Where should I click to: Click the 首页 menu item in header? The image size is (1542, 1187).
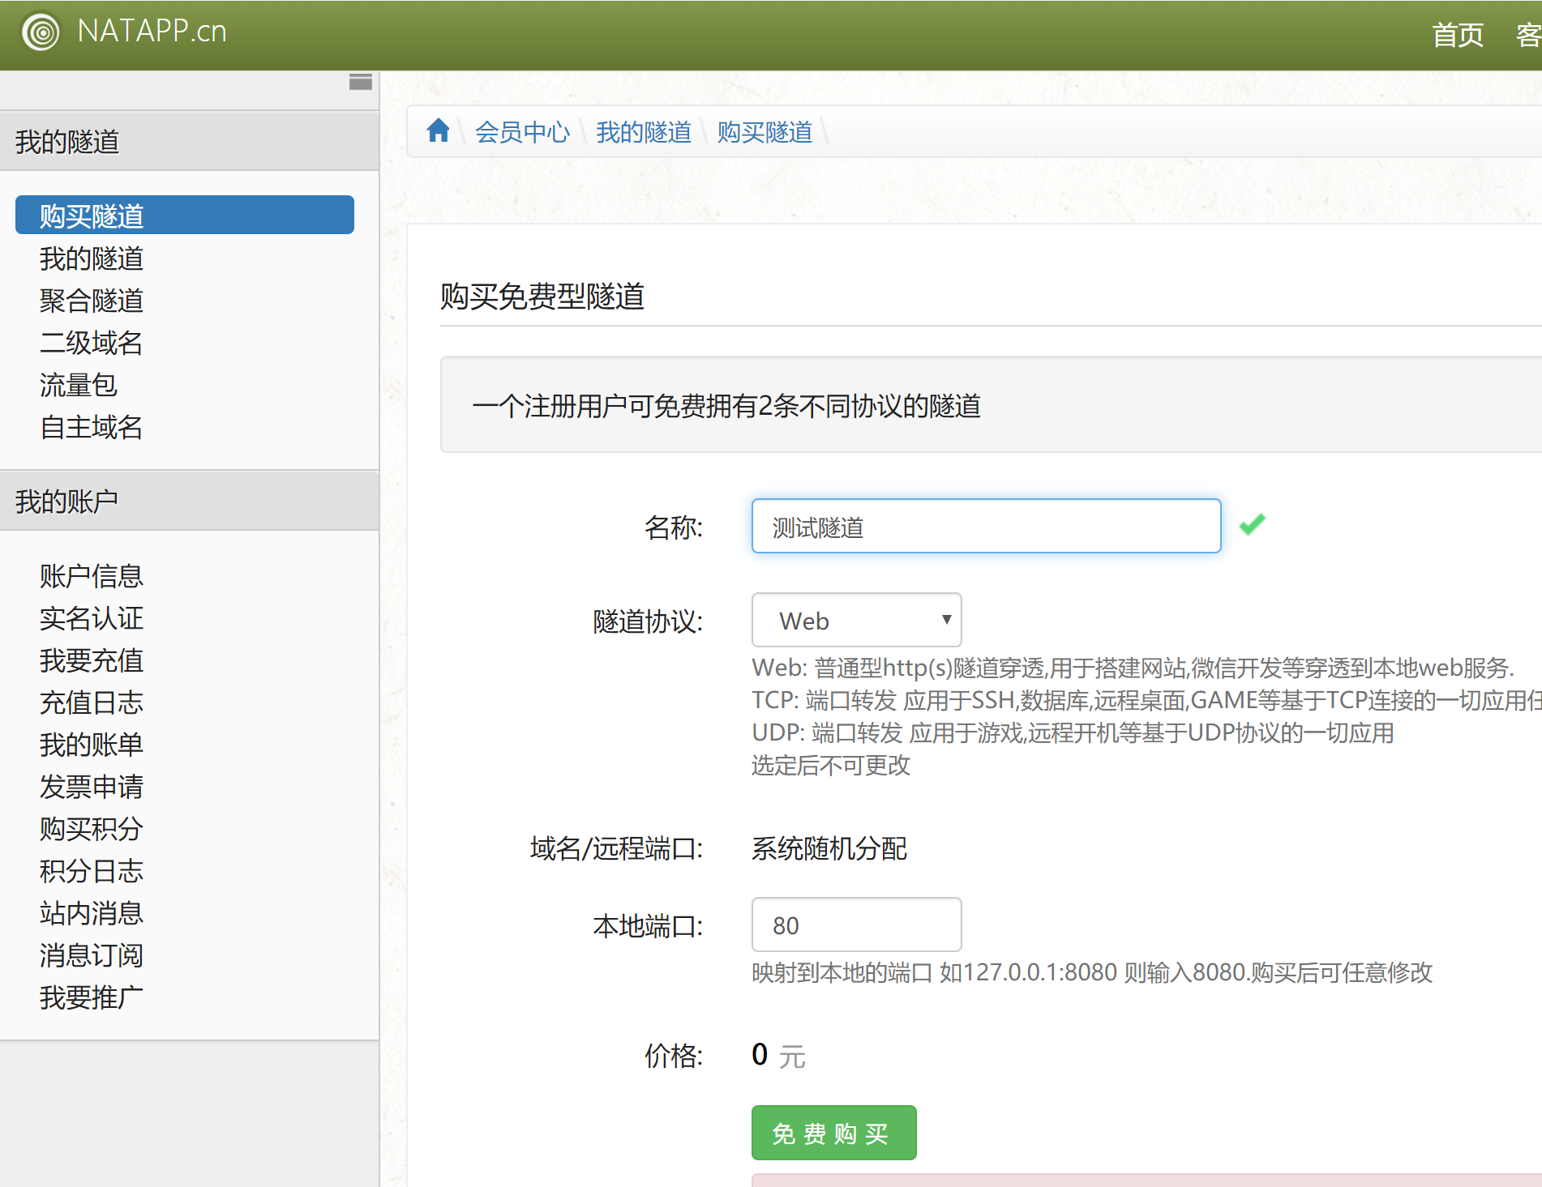click(x=1457, y=35)
